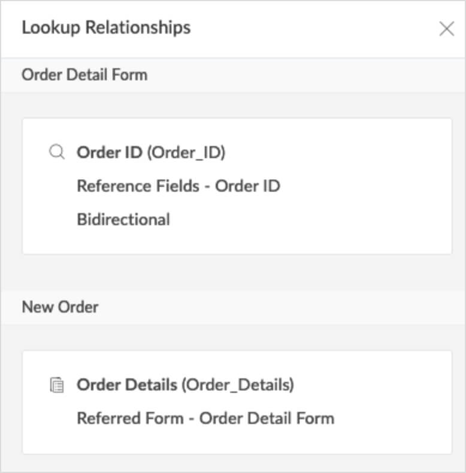Click the Bidirectional relationship label
Image resolution: width=466 pixels, height=473 pixels.
pos(123,219)
